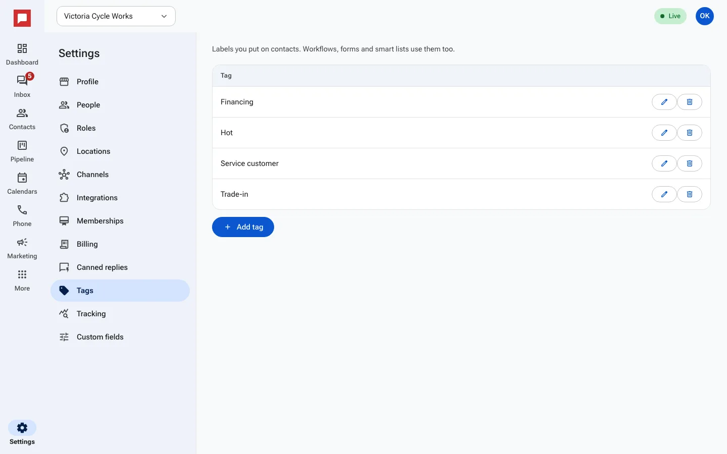The height and width of the screenshot is (454, 727).
Task: Delete the Hot tag
Action: click(x=690, y=133)
